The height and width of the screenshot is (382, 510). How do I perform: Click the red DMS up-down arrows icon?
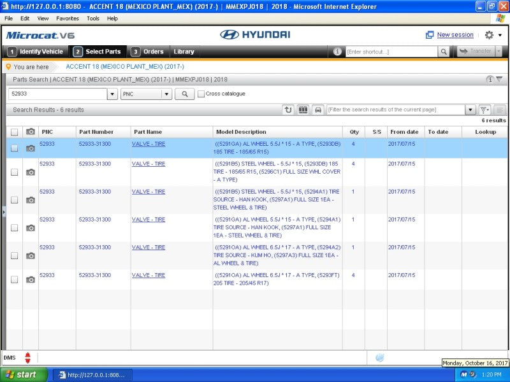(x=27, y=358)
